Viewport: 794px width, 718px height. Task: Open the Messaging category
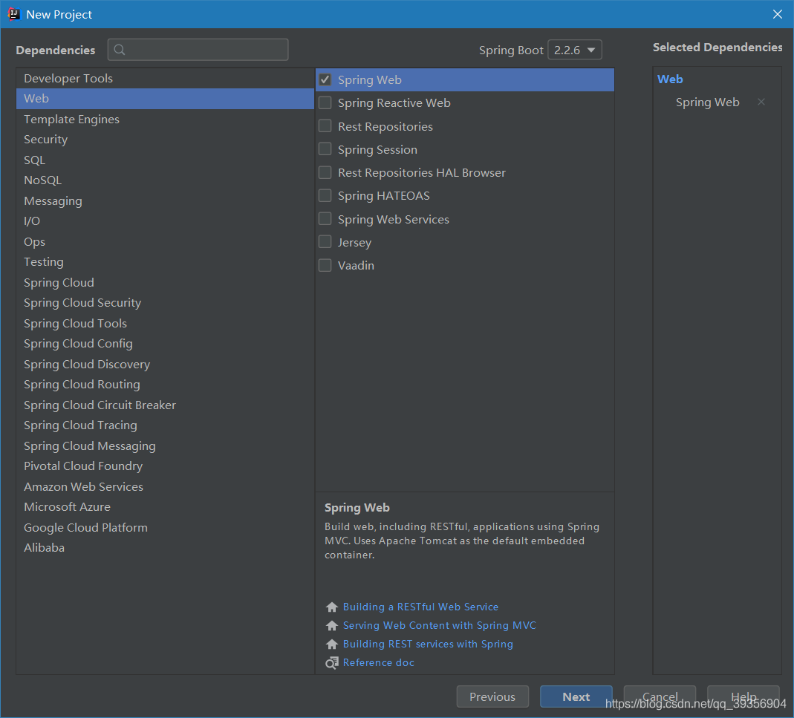click(x=165, y=200)
